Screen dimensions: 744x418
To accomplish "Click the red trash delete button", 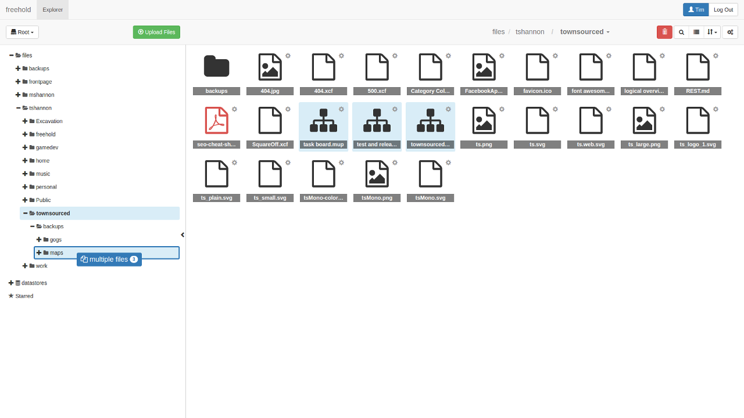I will [x=664, y=33].
